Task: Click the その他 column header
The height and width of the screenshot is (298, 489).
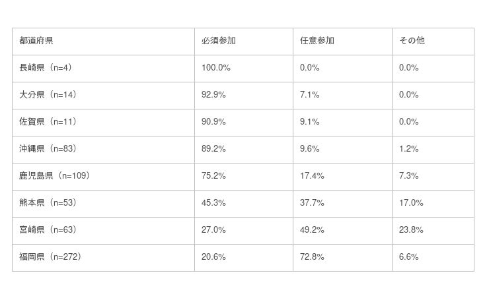Action: (412, 41)
